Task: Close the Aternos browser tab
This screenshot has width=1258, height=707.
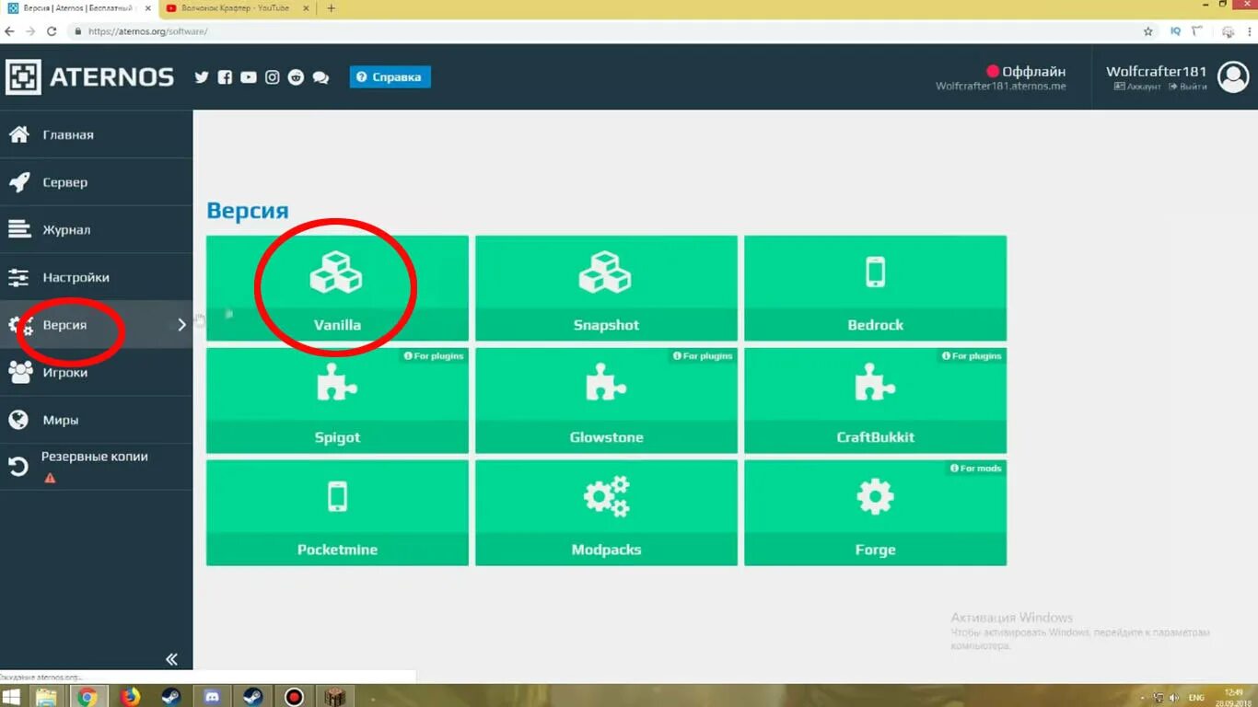Action: click(147, 8)
